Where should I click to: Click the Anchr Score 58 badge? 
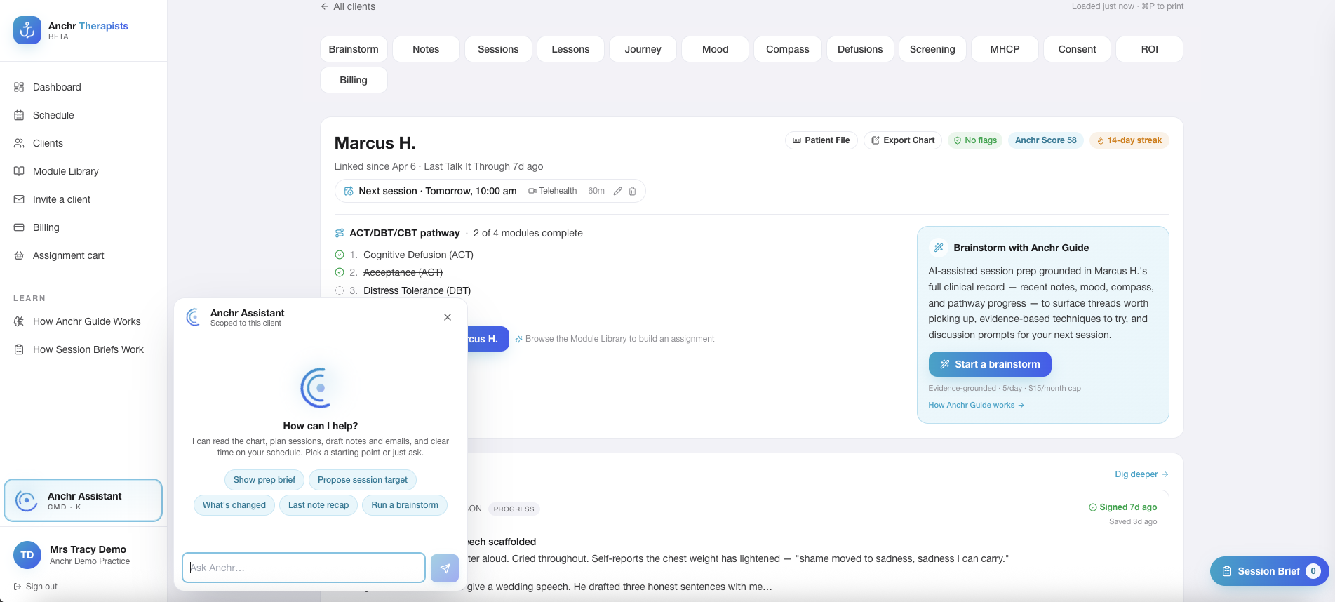pyautogui.click(x=1045, y=140)
